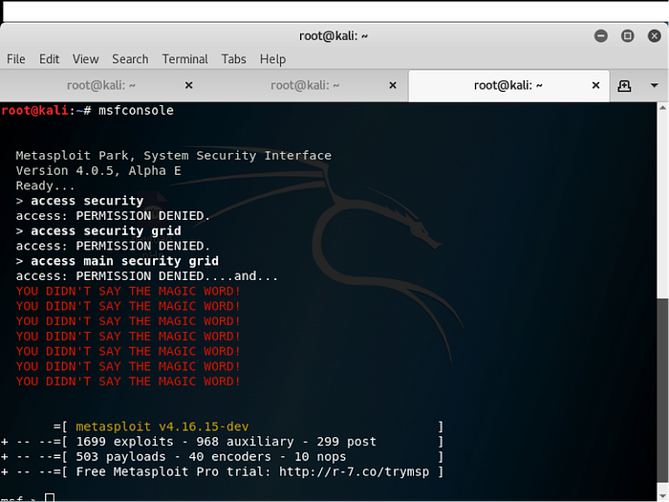
Task: Open the File menu
Action: 16,59
